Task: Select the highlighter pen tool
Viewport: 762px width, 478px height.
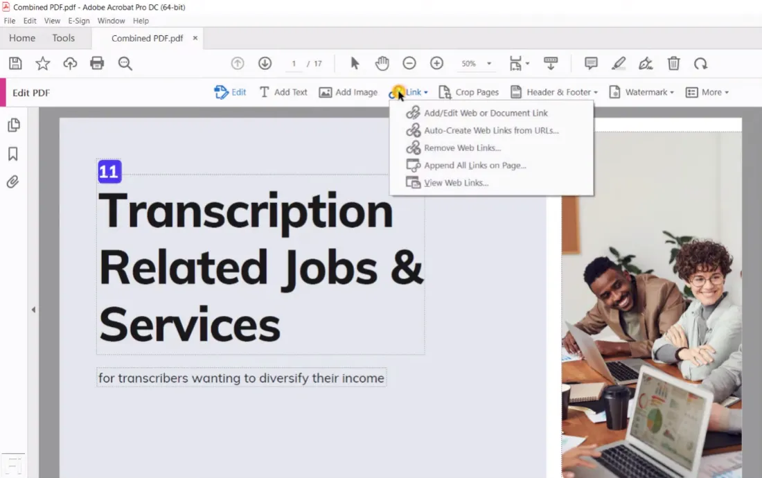Action: click(x=619, y=63)
